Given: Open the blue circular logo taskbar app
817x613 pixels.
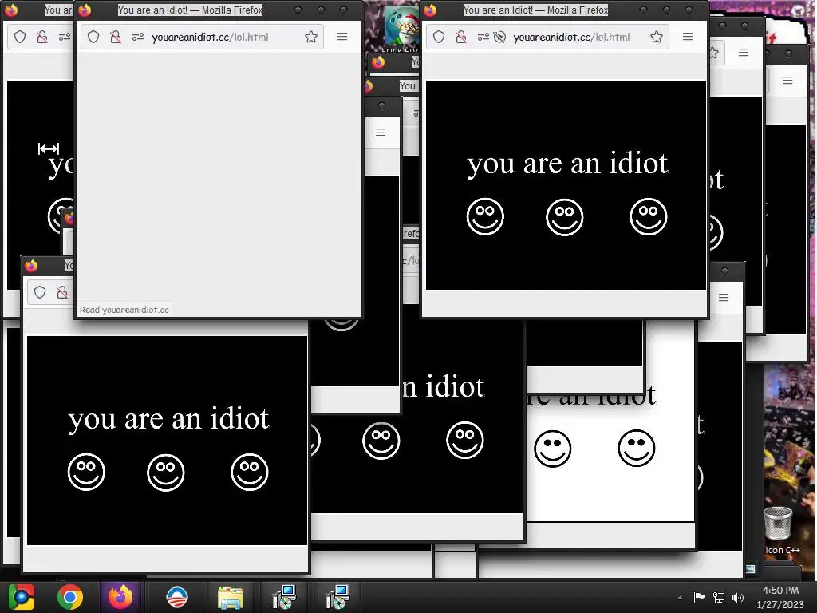Looking at the screenshot, I should pos(177,597).
